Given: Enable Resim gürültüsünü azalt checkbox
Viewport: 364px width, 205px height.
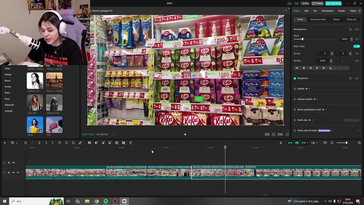Looking at the screenshot, I should (295, 110).
